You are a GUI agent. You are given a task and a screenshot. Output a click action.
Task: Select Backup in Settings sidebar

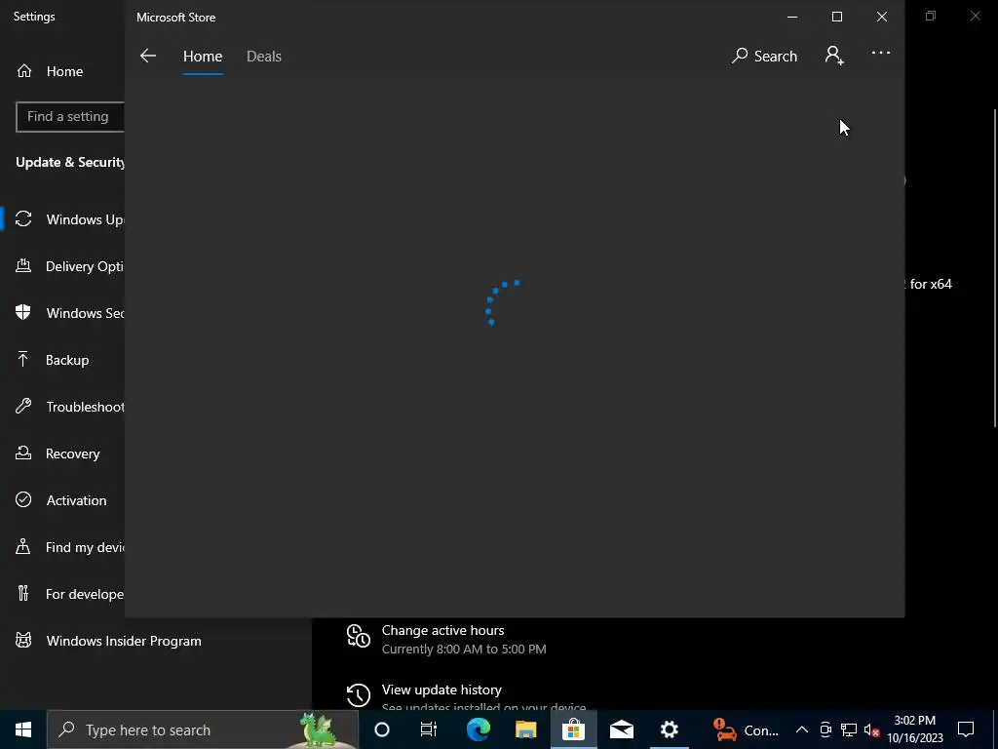tap(62, 360)
